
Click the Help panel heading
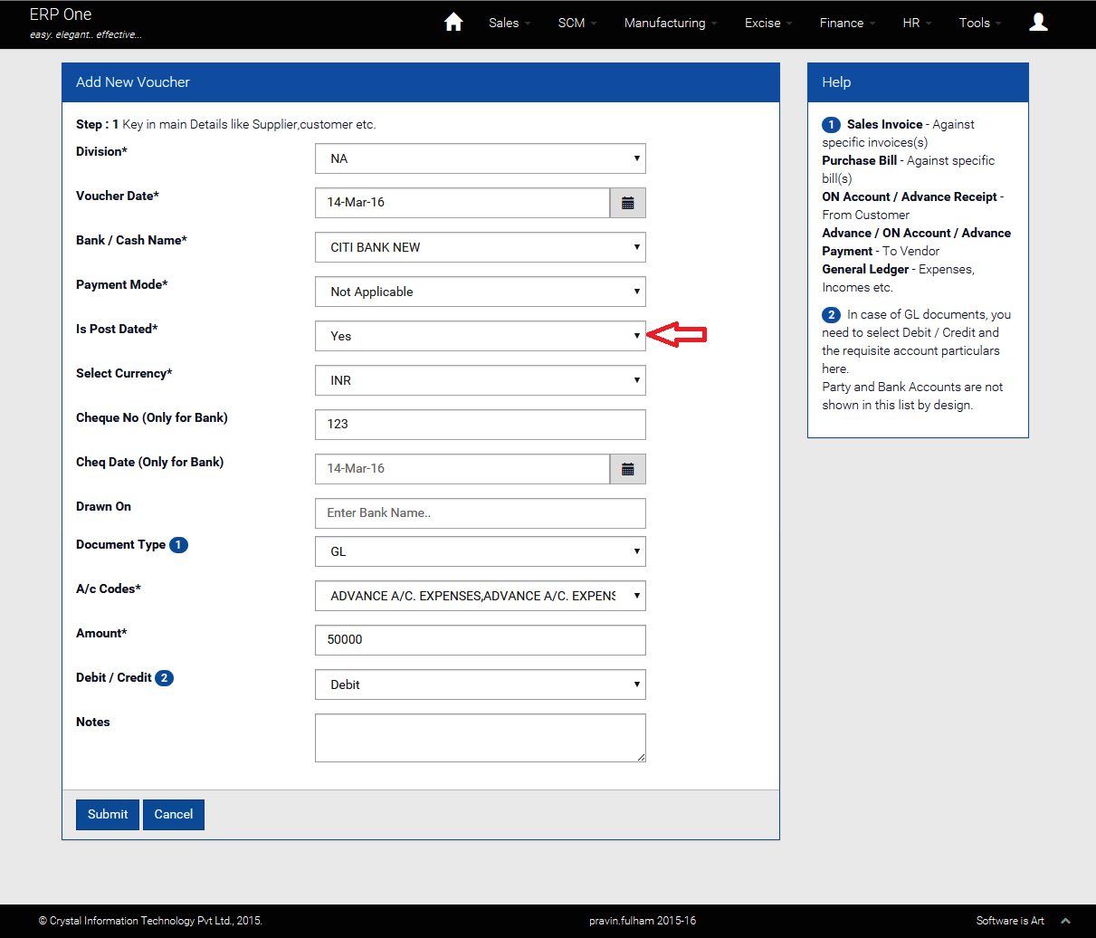pyautogui.click(x=836, y=82)
